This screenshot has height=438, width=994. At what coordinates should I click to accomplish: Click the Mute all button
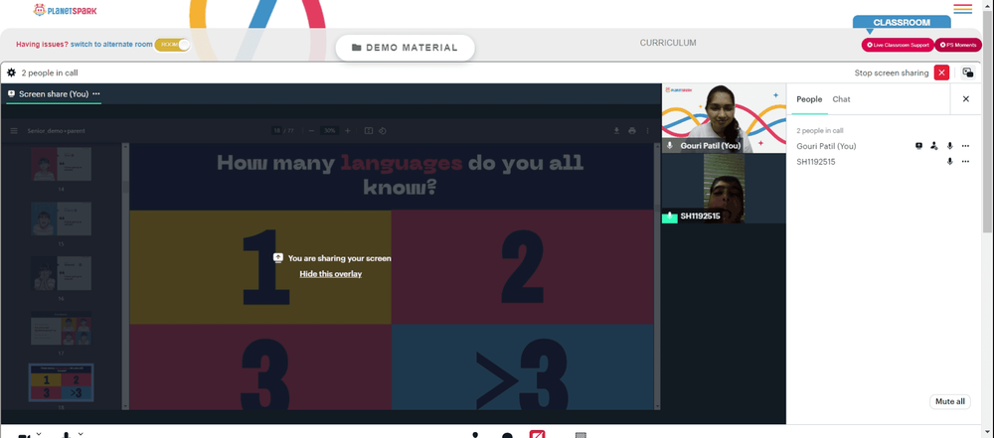(x=949, y=401)
